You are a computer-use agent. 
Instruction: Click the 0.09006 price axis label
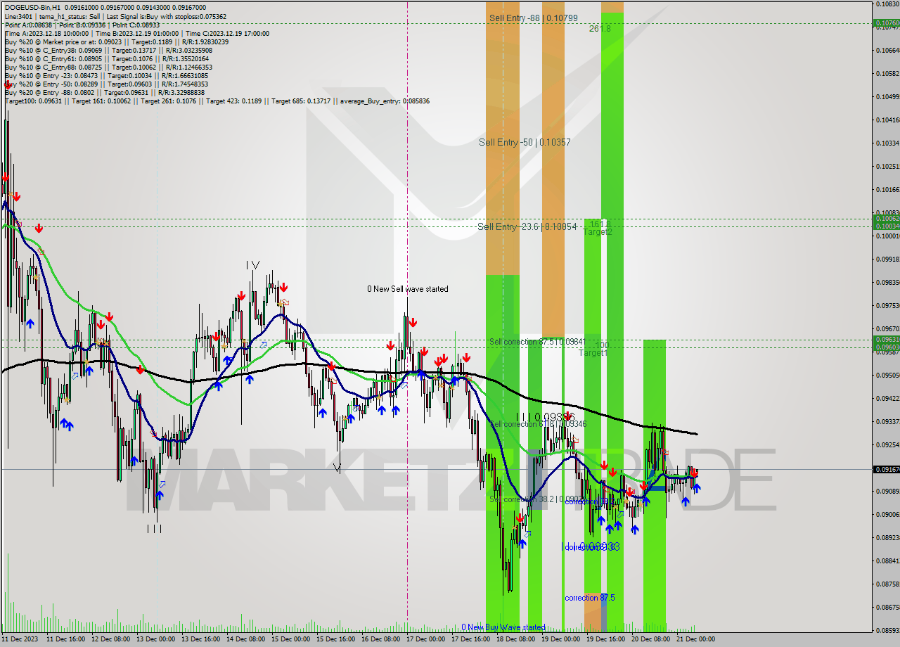[x=888, y=514]
